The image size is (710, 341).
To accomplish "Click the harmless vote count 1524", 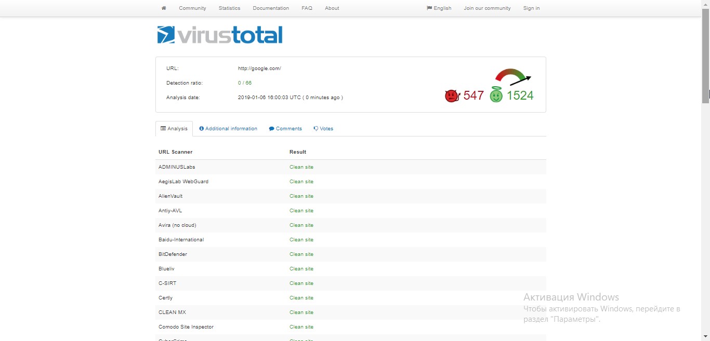I will (x=520, y=96).
